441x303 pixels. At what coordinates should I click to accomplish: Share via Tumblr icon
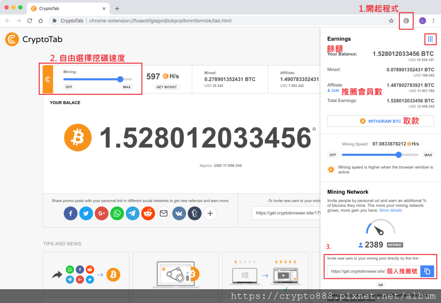pyautogui.click(x=194, y=213)
